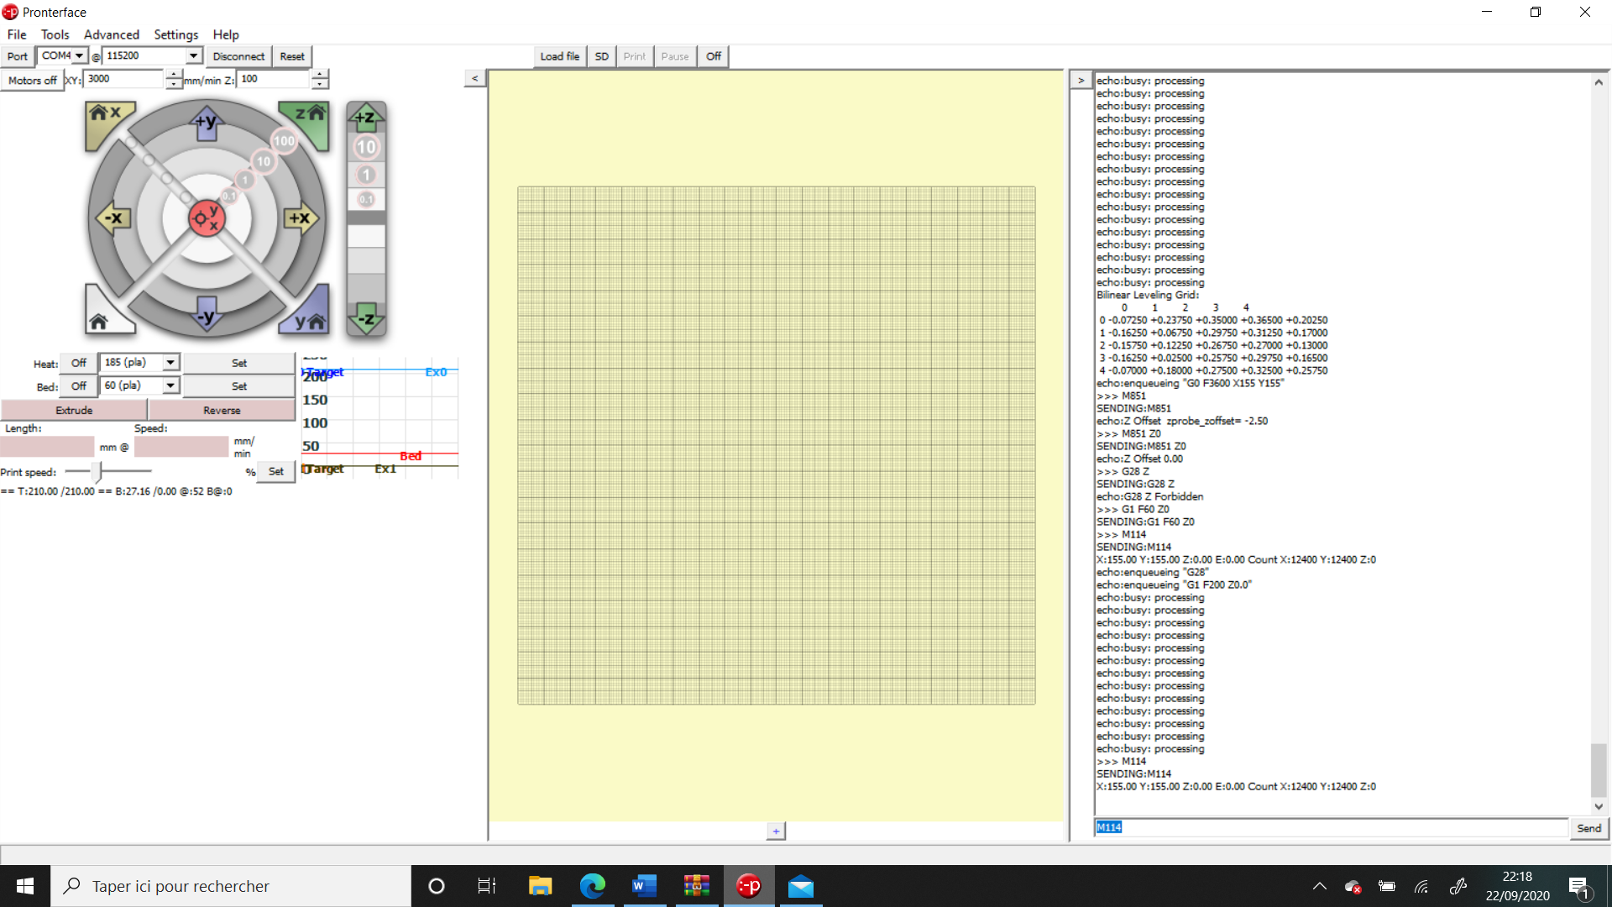Open Pronterface from the Windows taskbar

(x=749, y=886)
